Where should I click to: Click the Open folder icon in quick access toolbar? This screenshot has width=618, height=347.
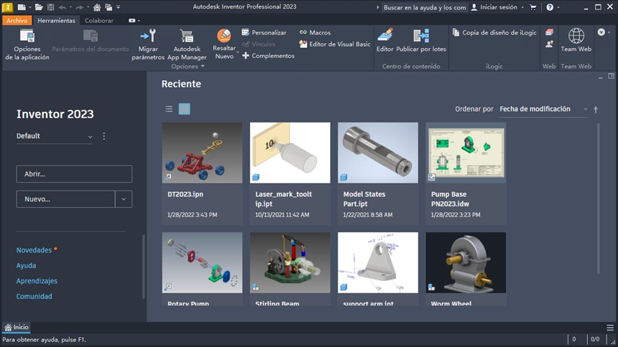tap(39, 7)
